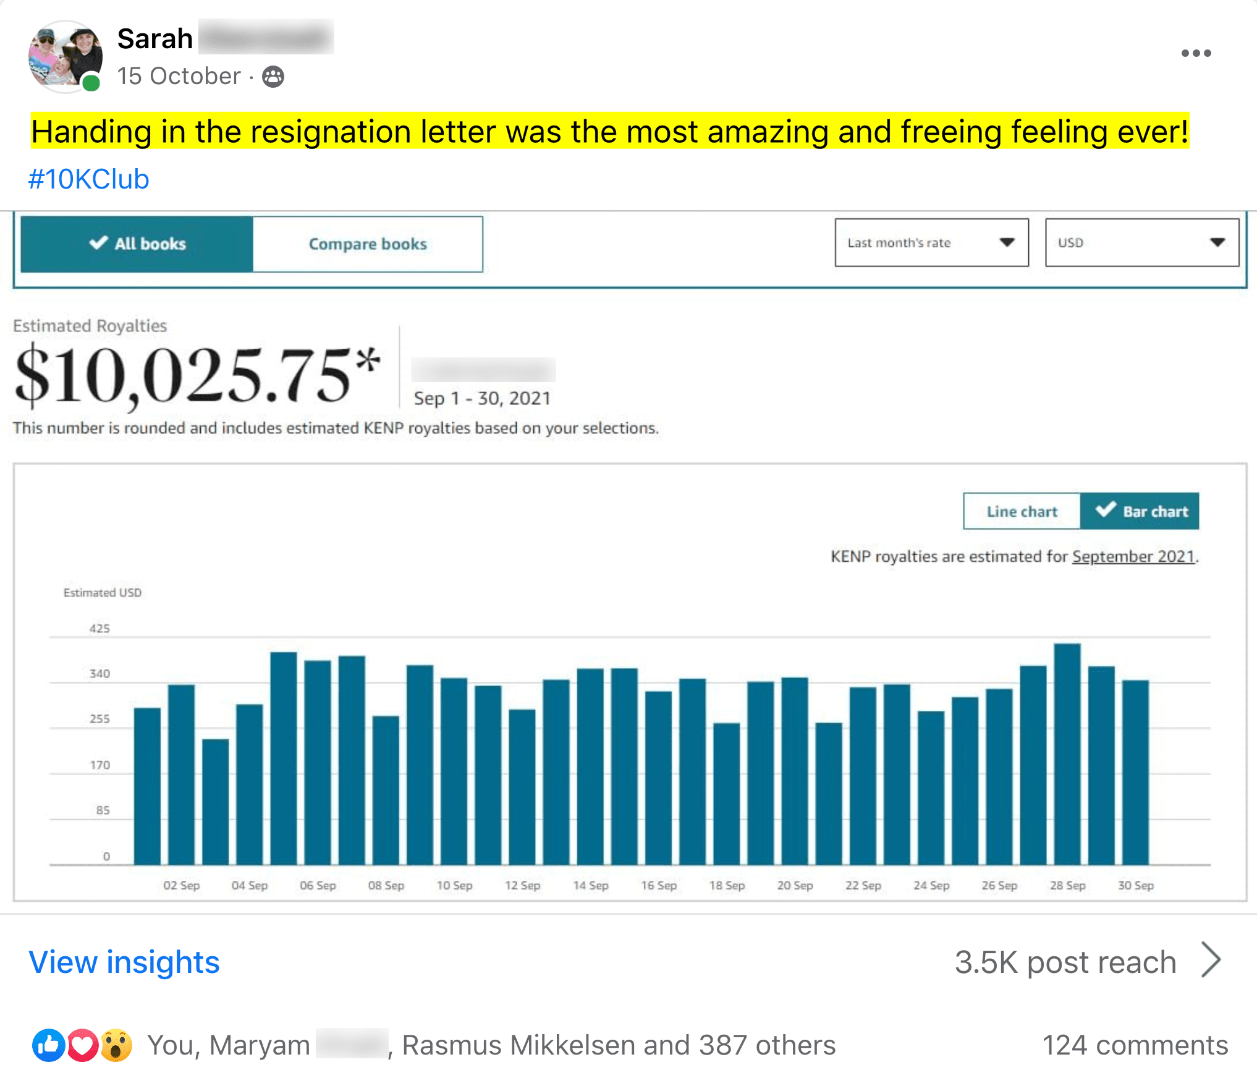The width and height of the screenshot is (1257, 1083).
Task: Open the 124 comments list
Action: (x=1135, y=1045)
